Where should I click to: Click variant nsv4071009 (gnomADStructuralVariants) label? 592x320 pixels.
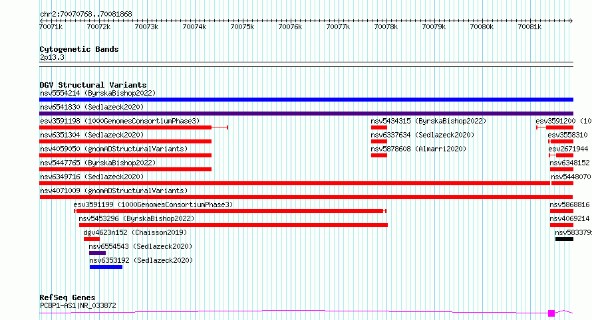click(114, 191)
